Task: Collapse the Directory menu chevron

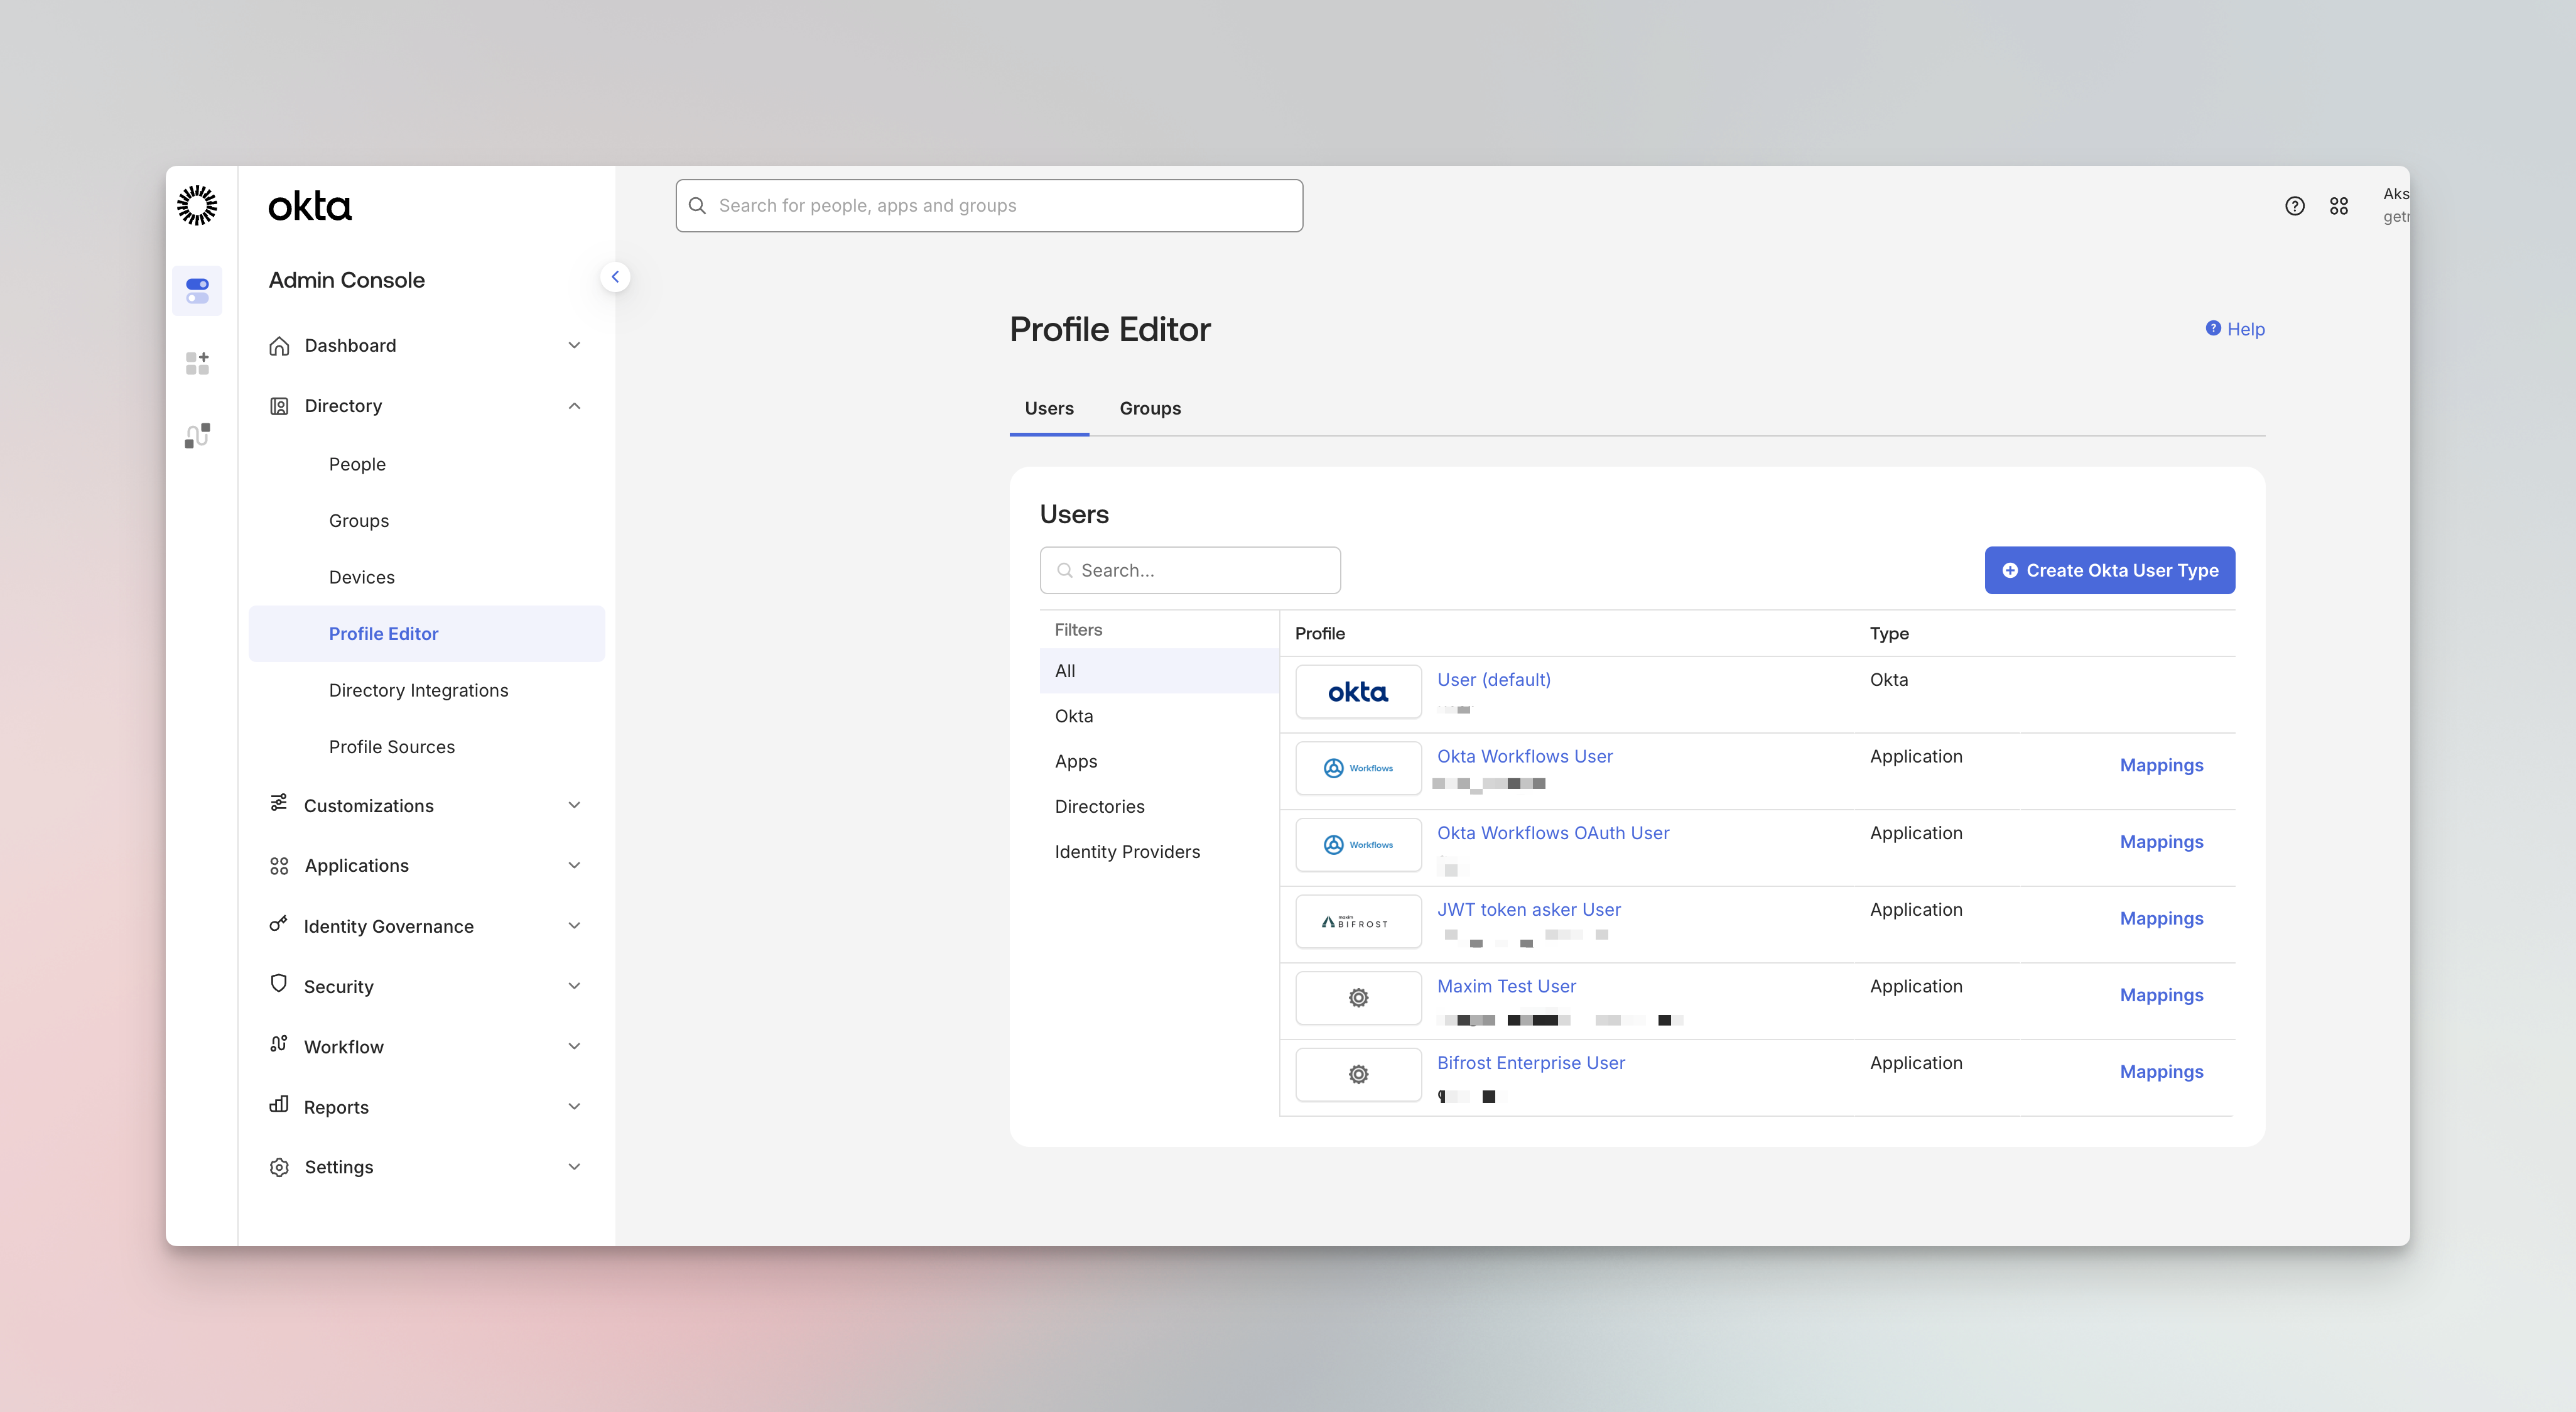Action: (x=574, y=406)
